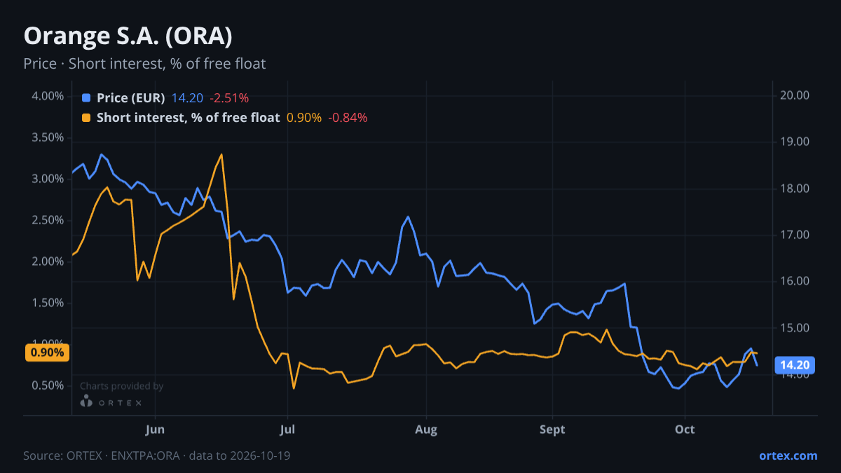Open the ortex.com link
The width and height of the screenshot is (841, 473).
click(x=788, y=455)
